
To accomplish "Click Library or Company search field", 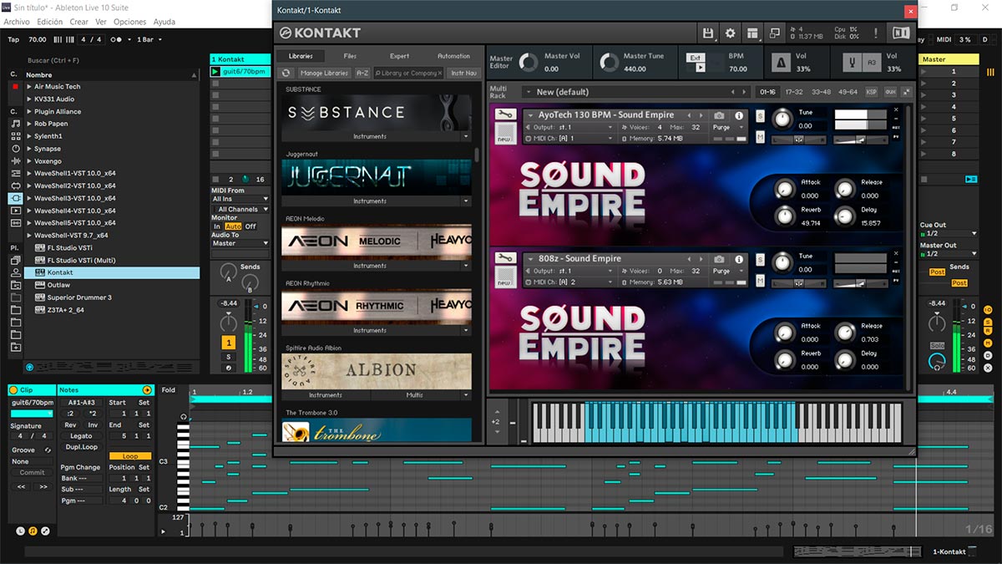I will click(x=409, y=74).
